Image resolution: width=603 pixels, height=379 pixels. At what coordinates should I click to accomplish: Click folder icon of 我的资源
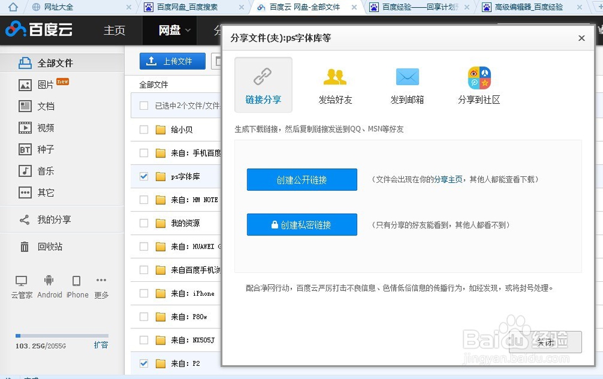click(x=160, y=223)
